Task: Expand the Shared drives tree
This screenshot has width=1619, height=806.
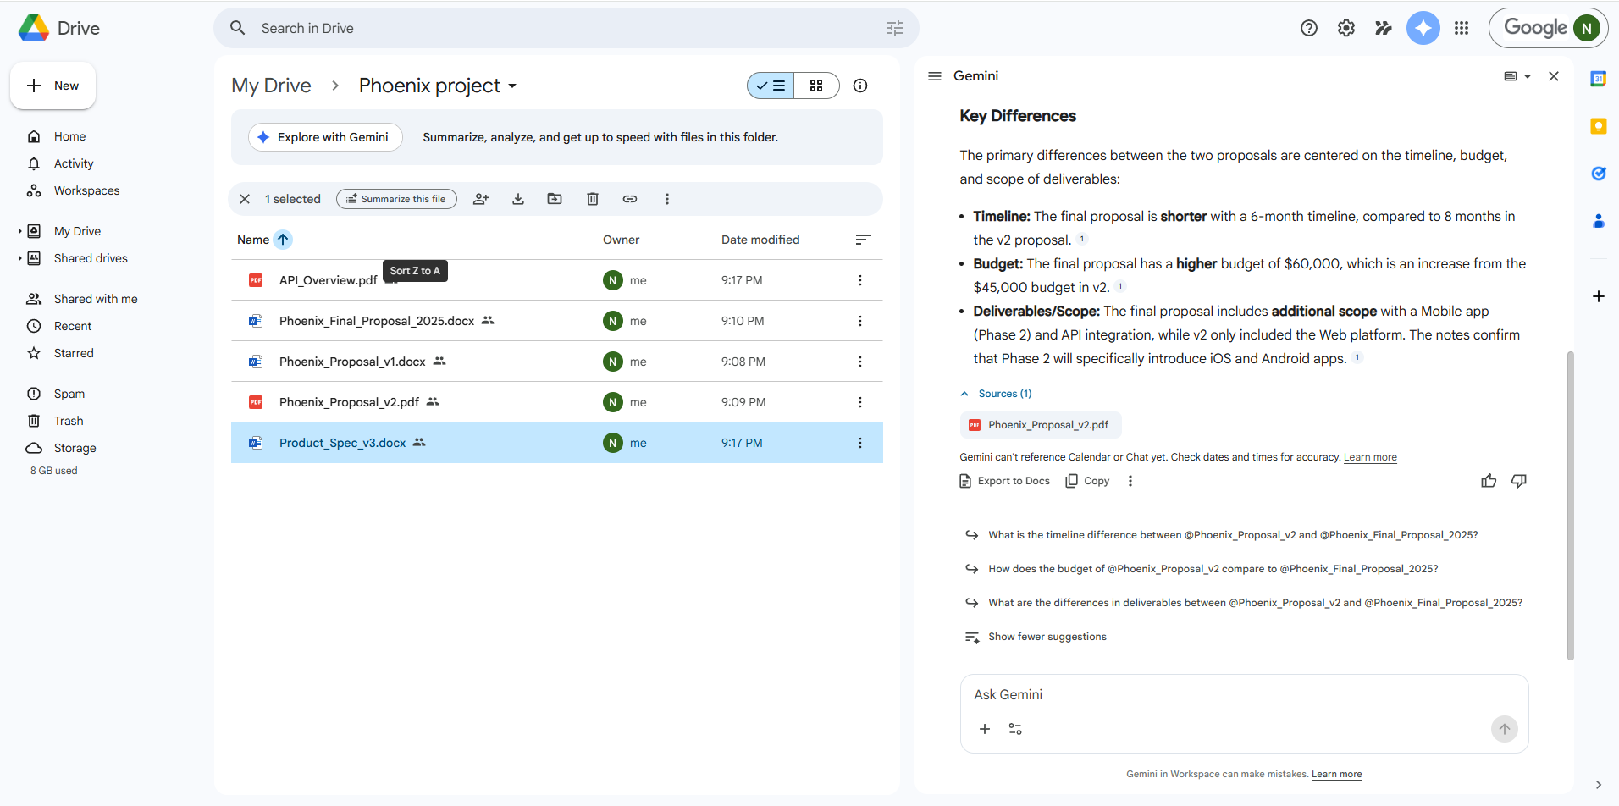Action: tap(20, 258)
